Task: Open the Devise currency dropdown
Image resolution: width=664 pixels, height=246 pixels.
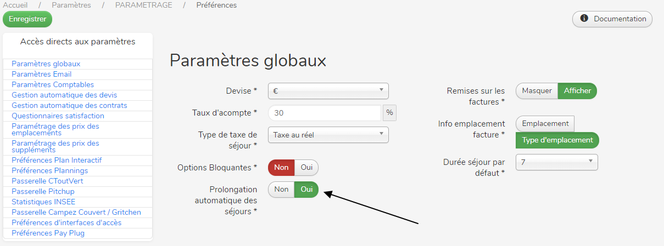Action: point(328,91)
